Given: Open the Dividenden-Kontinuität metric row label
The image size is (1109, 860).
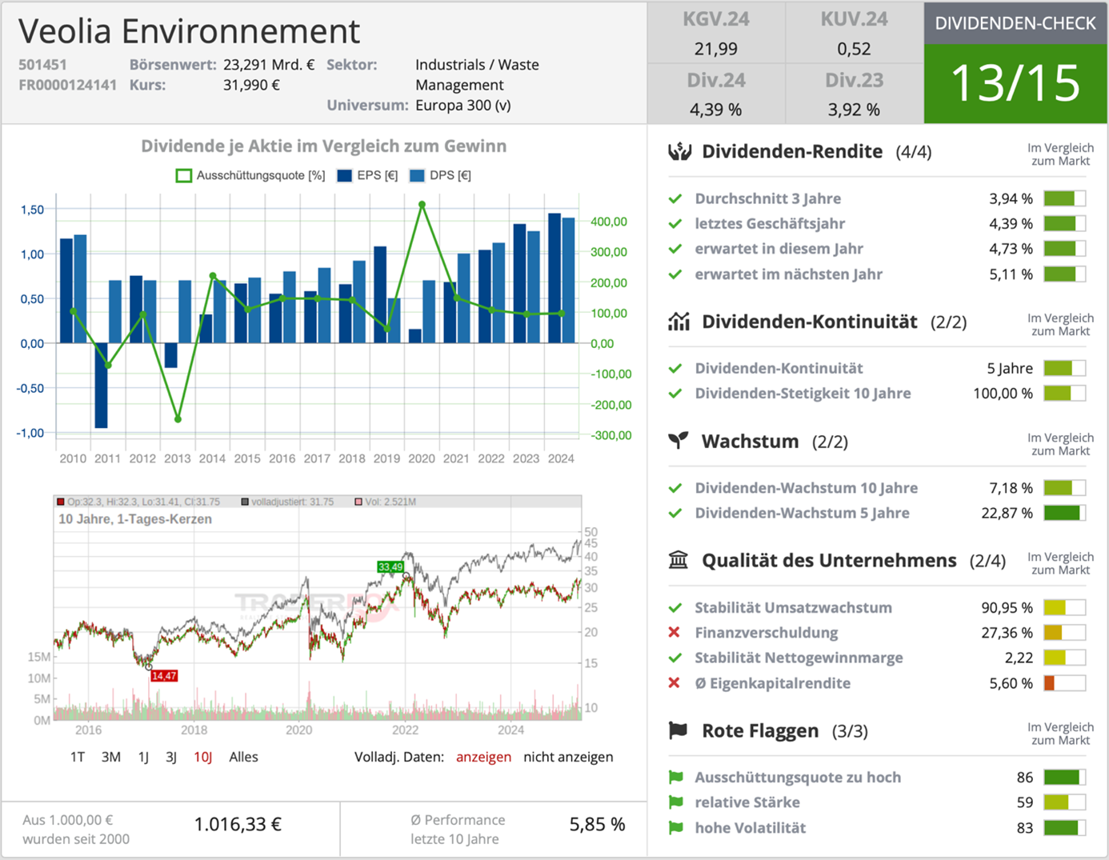Looking at the screenshot, I should (x=779, y=368).
